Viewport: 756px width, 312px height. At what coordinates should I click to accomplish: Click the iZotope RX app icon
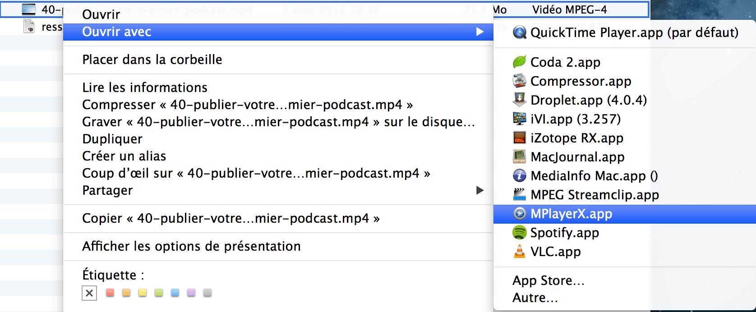coord(520,138)
